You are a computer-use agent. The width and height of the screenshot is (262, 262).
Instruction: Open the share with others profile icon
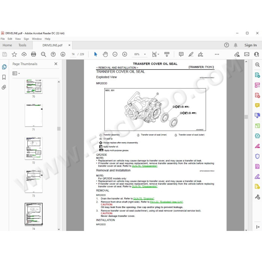[256, 54]
